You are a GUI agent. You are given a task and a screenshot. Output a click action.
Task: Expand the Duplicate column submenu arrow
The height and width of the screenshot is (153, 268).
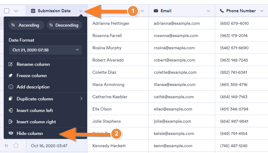tap(81, 99)
